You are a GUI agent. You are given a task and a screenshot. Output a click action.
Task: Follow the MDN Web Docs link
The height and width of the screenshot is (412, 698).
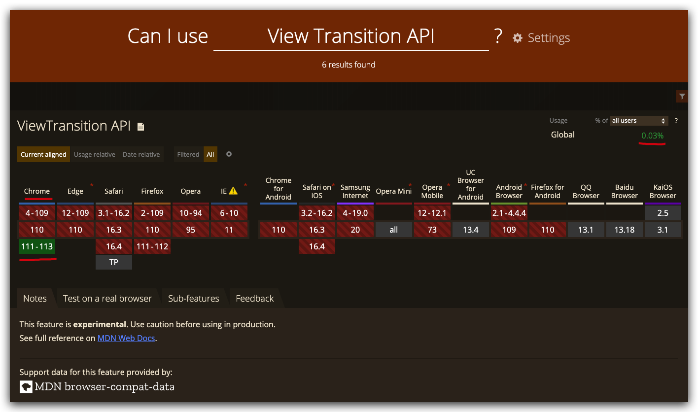(126, 338)
